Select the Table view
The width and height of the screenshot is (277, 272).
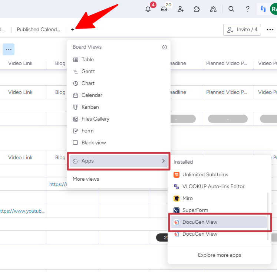pos(118,60)
